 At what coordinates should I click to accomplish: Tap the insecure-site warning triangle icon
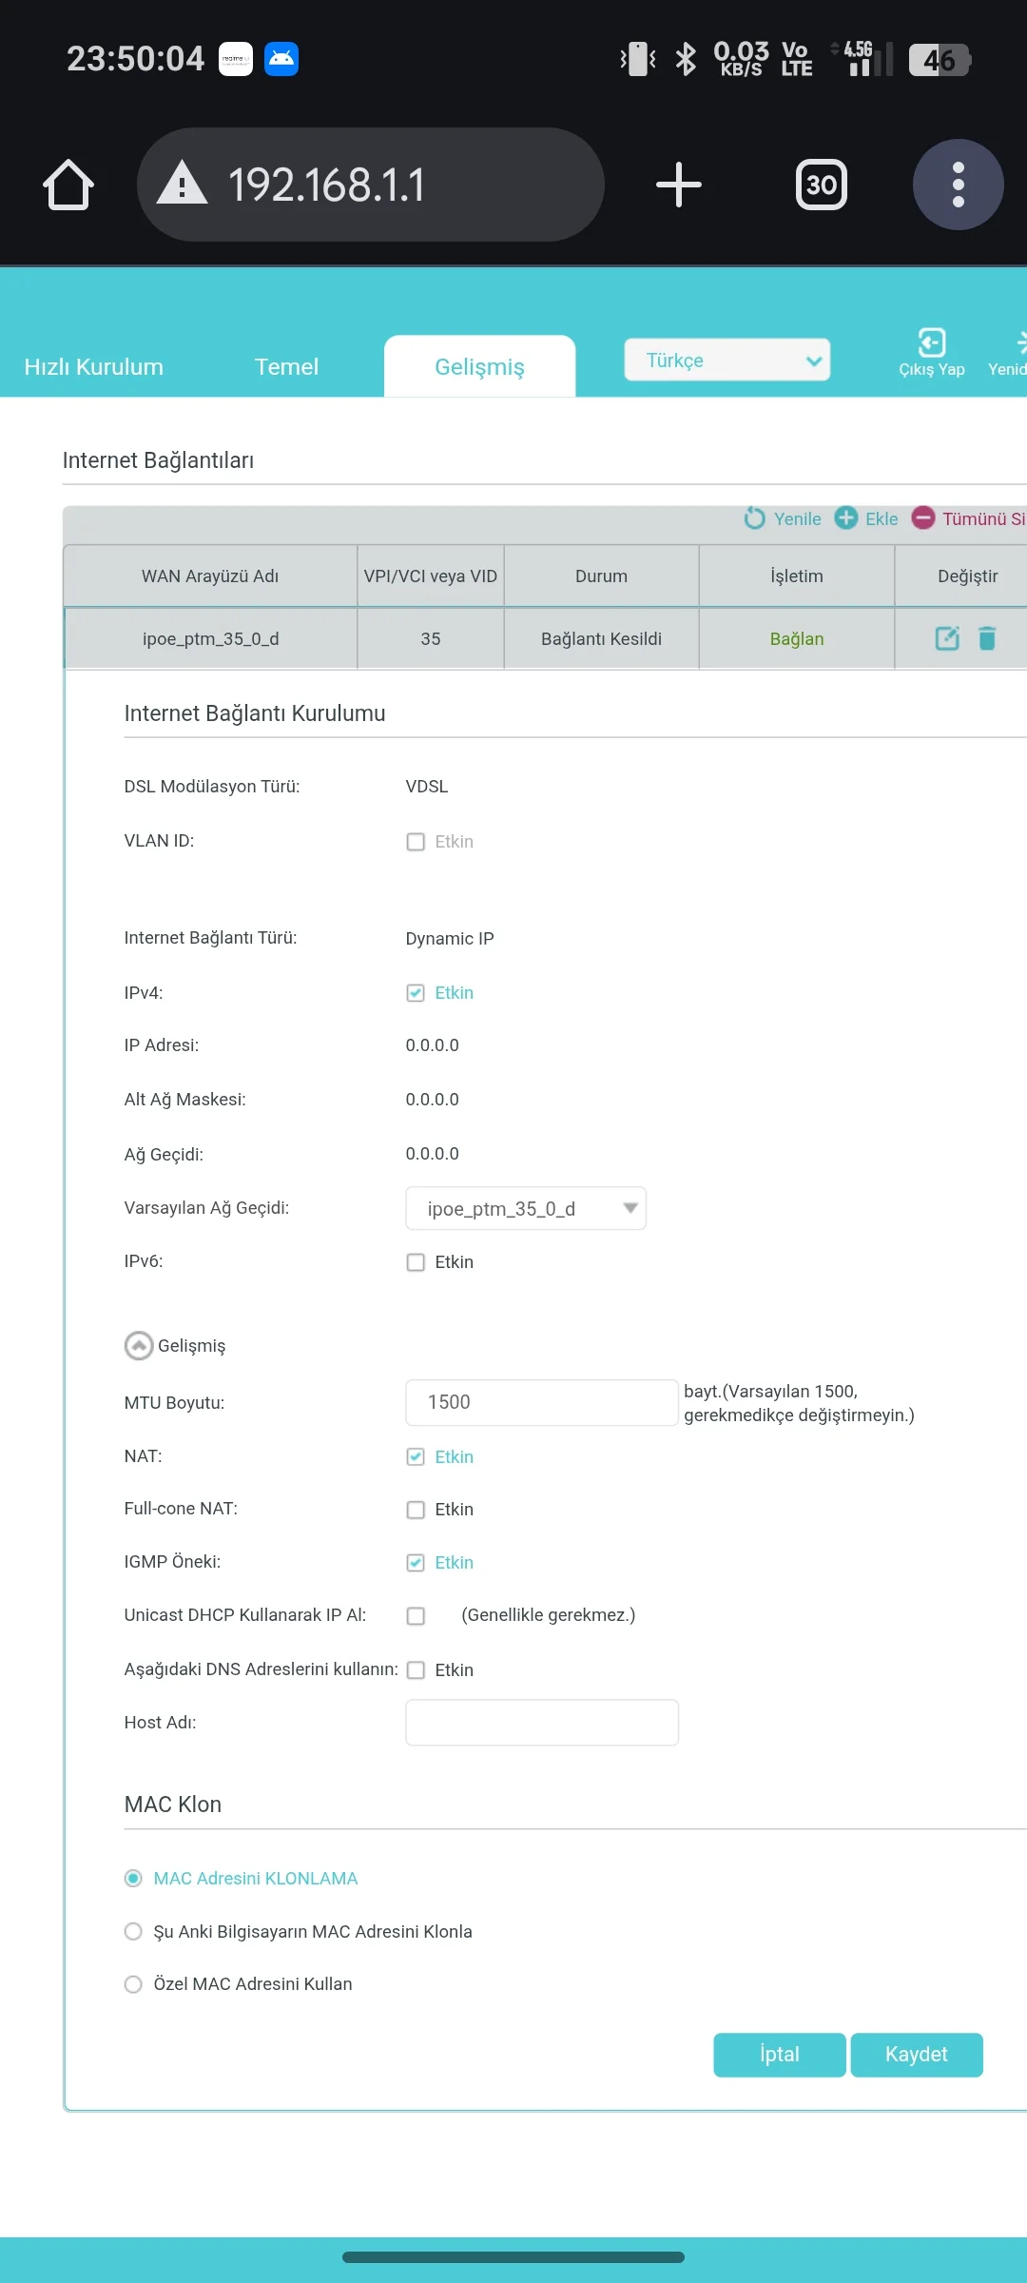[x=182, y=184]
